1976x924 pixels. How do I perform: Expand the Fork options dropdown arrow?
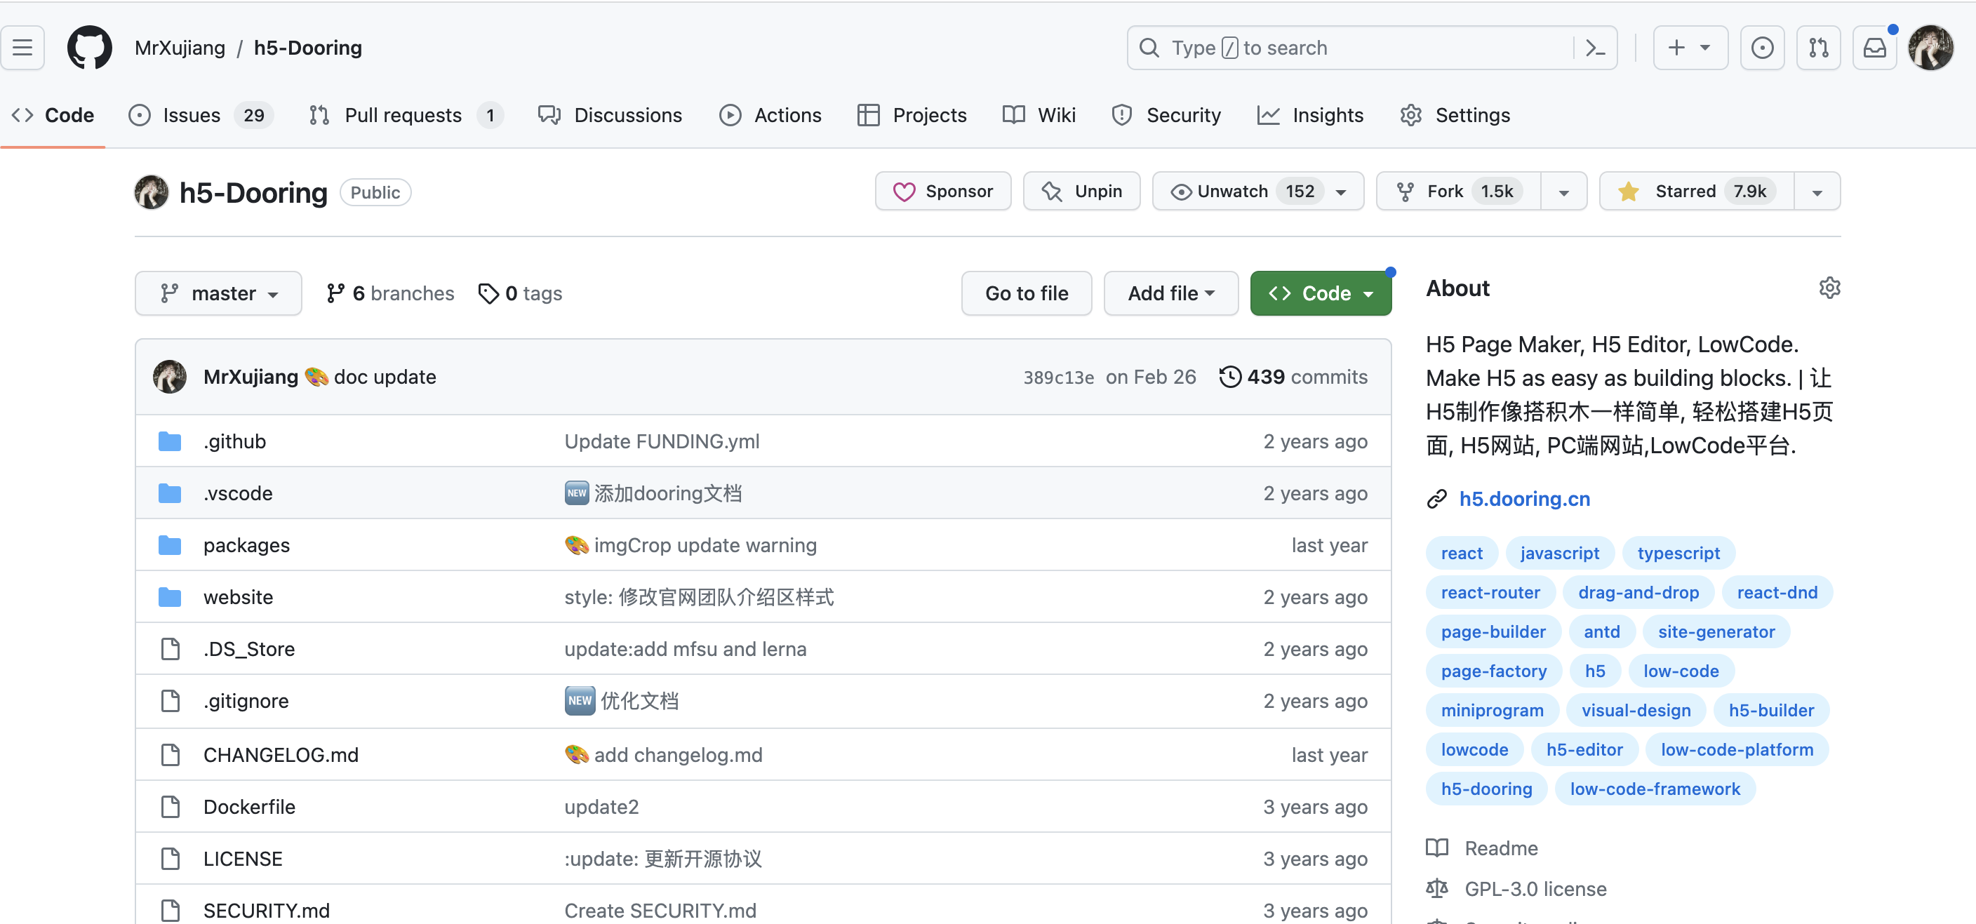click(1563, 192)
